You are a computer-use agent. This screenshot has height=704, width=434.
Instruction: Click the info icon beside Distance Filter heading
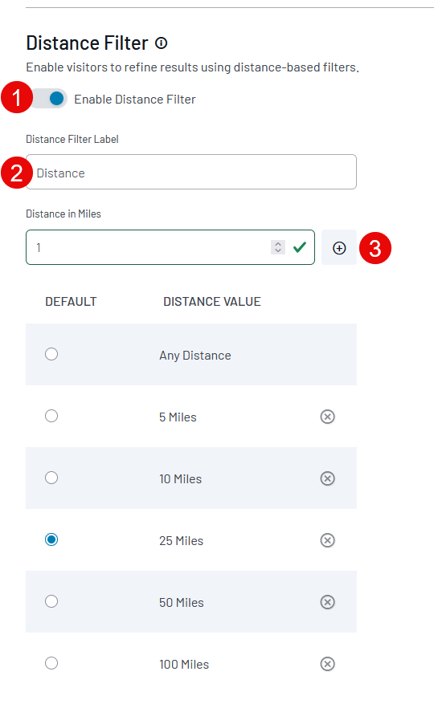point(161,43)
